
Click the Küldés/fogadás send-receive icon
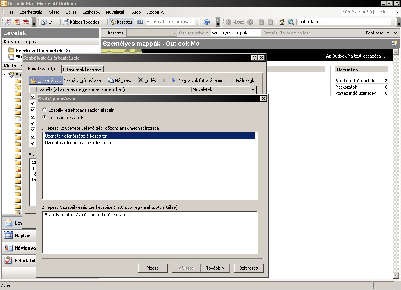pos(67,22)
